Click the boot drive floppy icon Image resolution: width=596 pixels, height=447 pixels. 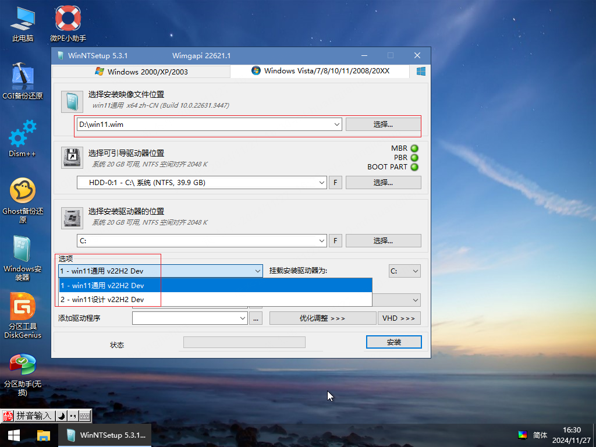(x=72, y=158)
